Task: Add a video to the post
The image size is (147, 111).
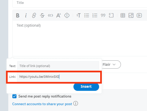Action: [139, 15]
